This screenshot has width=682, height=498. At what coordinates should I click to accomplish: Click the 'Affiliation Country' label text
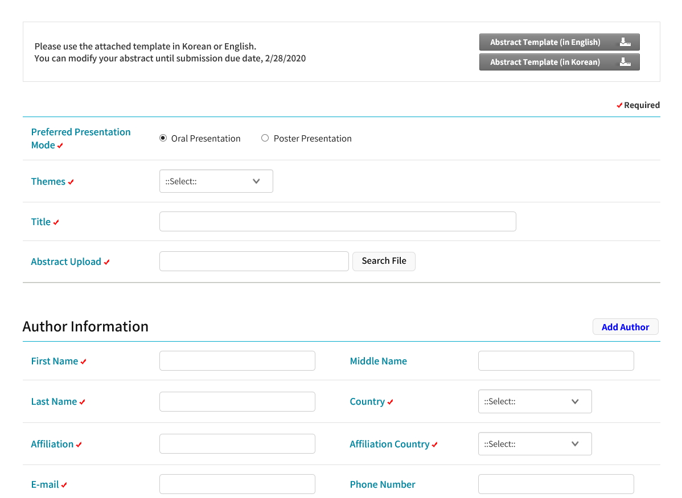pos(390,444)
